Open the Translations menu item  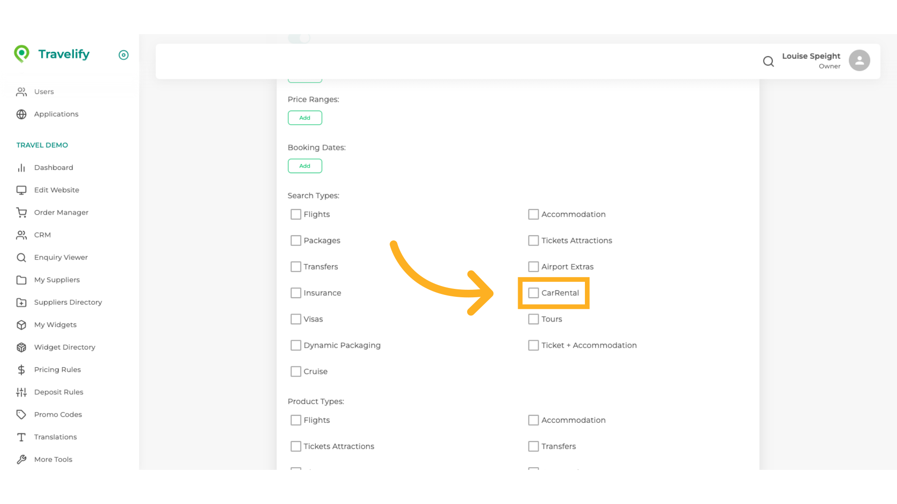pos(55,437)
